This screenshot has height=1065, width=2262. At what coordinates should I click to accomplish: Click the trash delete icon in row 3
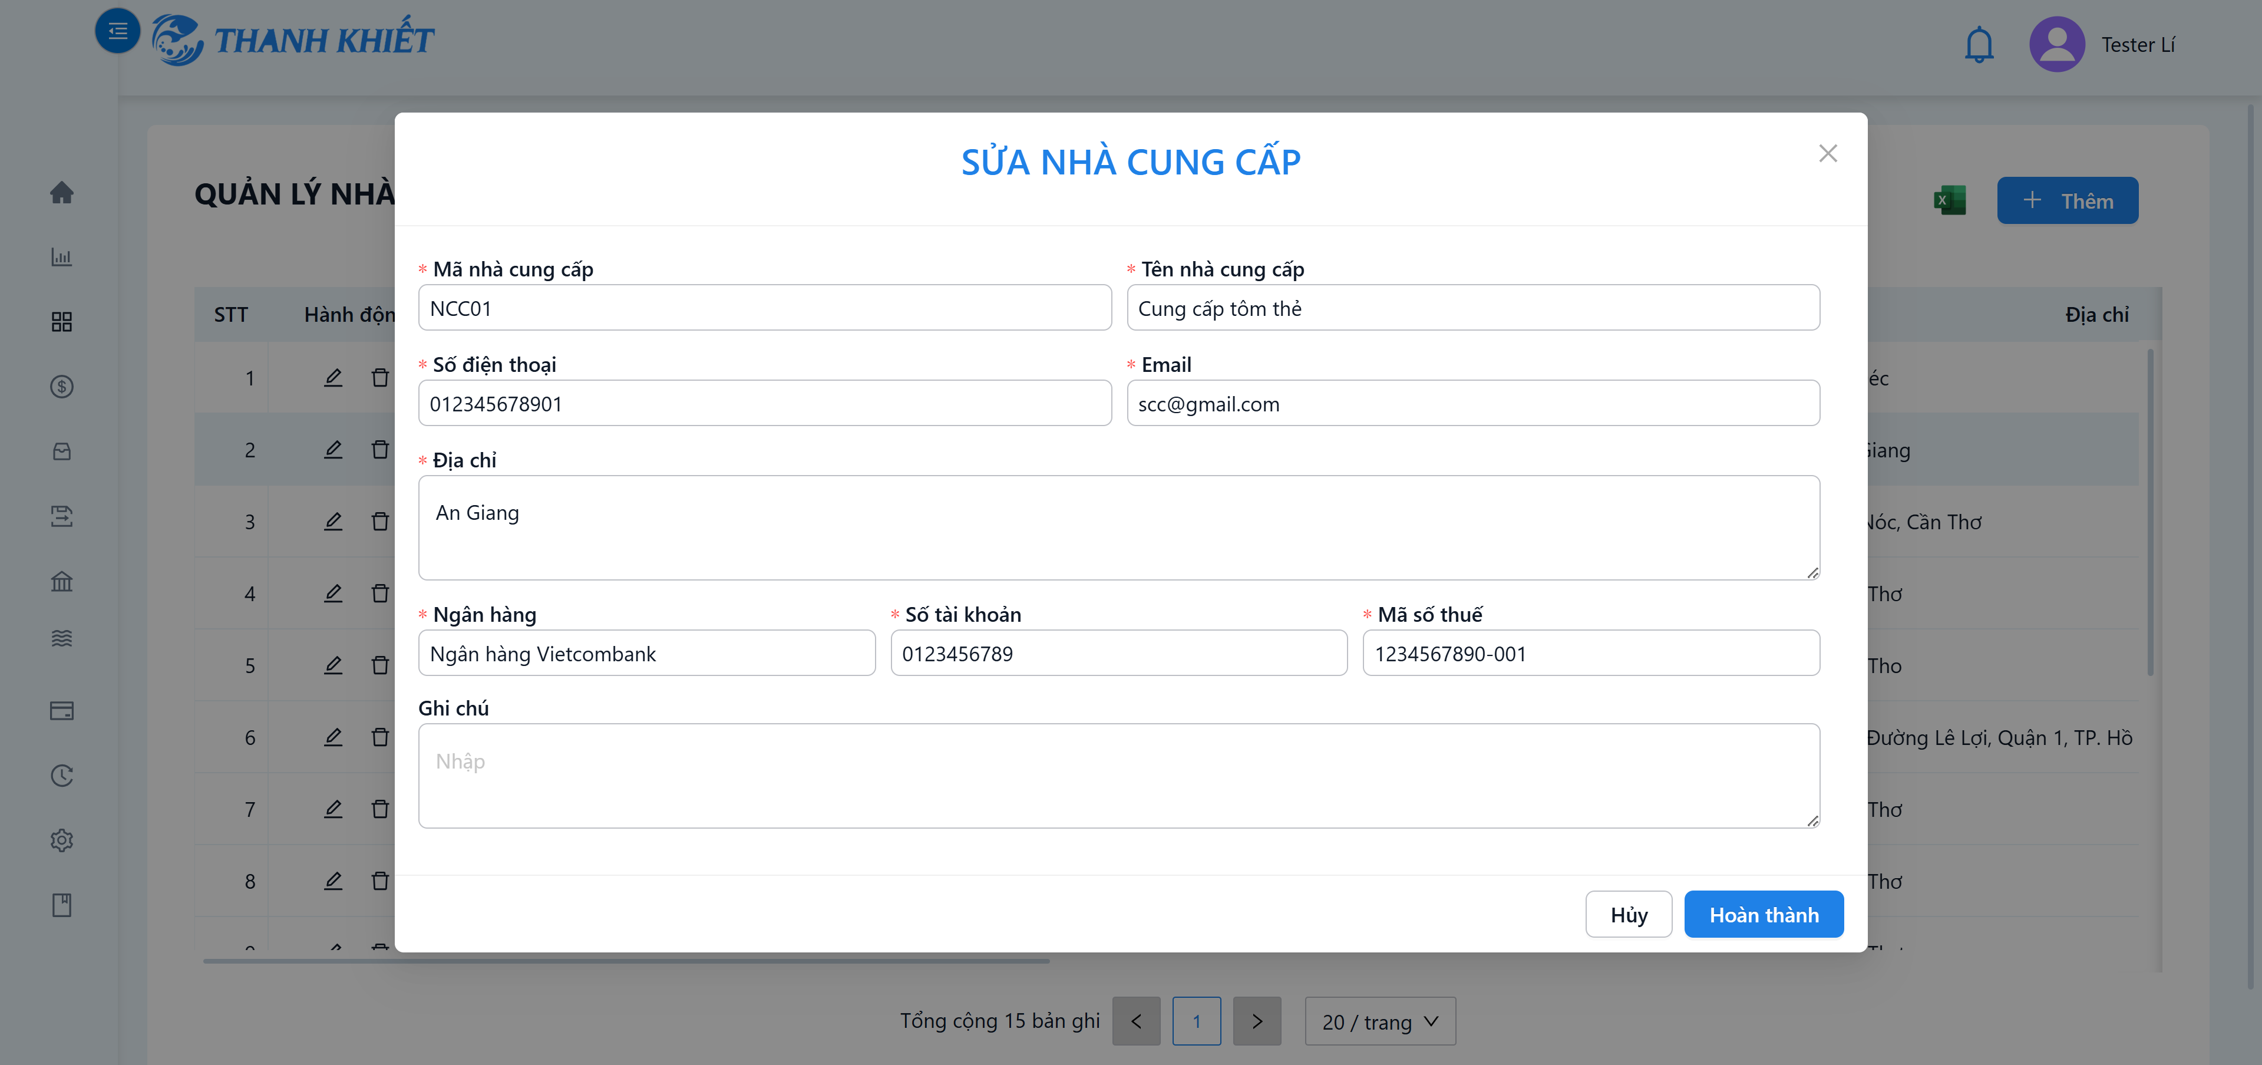379,522
